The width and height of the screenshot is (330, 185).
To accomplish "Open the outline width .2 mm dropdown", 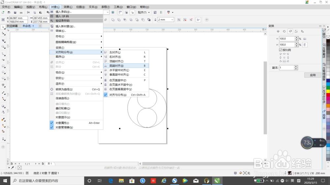I will coord(172,20).
